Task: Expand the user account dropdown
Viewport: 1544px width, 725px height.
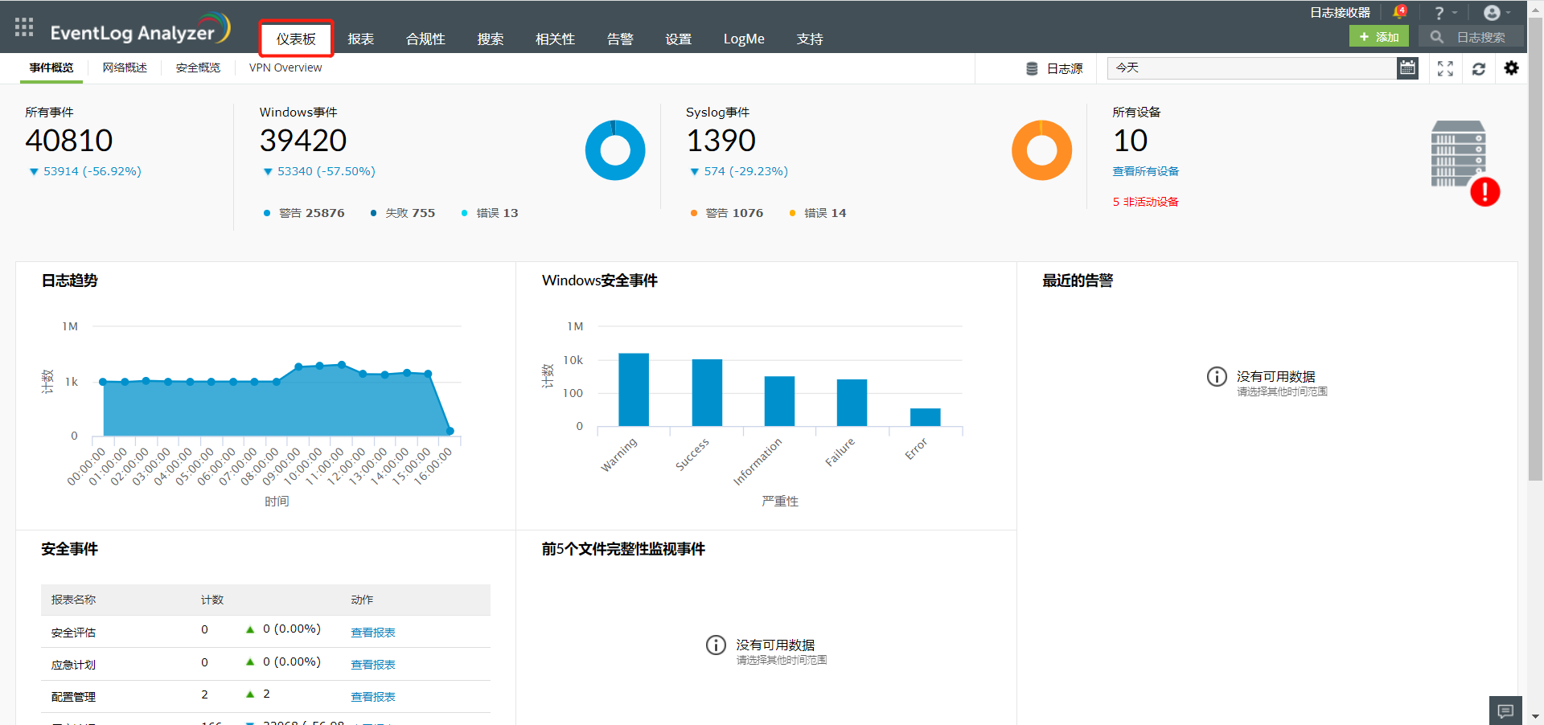Action: (1497, 13)
